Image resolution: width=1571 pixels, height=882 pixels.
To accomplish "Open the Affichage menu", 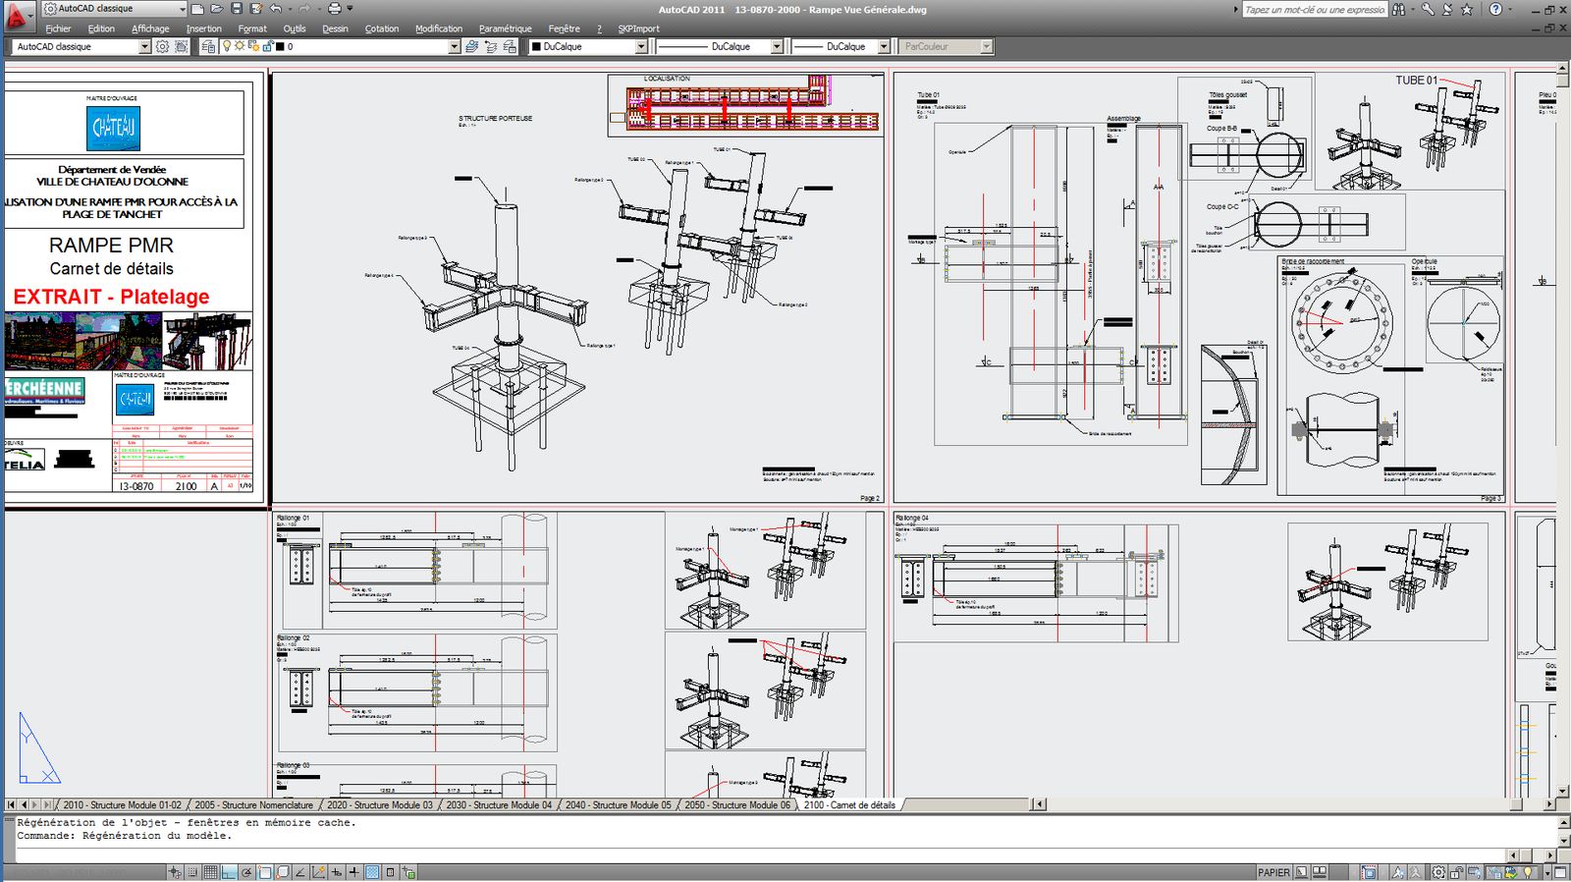I will coord(150,28).
